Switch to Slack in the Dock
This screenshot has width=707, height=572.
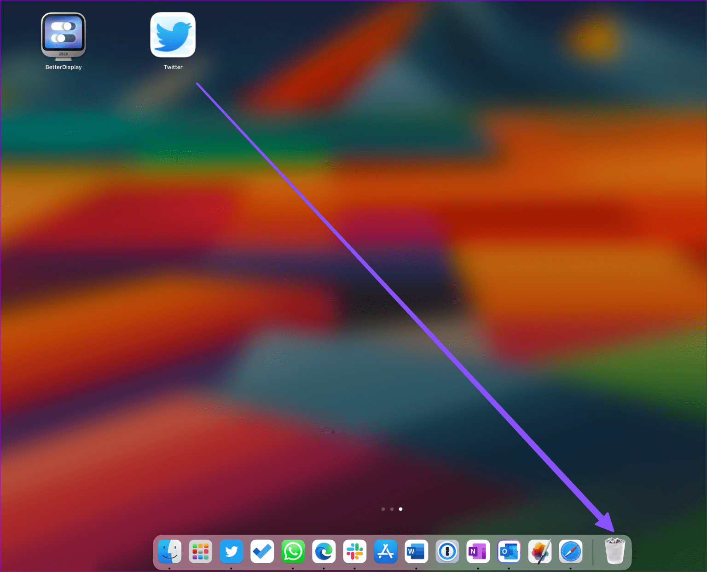click(354, 551)
